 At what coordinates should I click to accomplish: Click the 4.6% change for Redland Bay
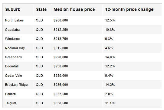(109, 48)
